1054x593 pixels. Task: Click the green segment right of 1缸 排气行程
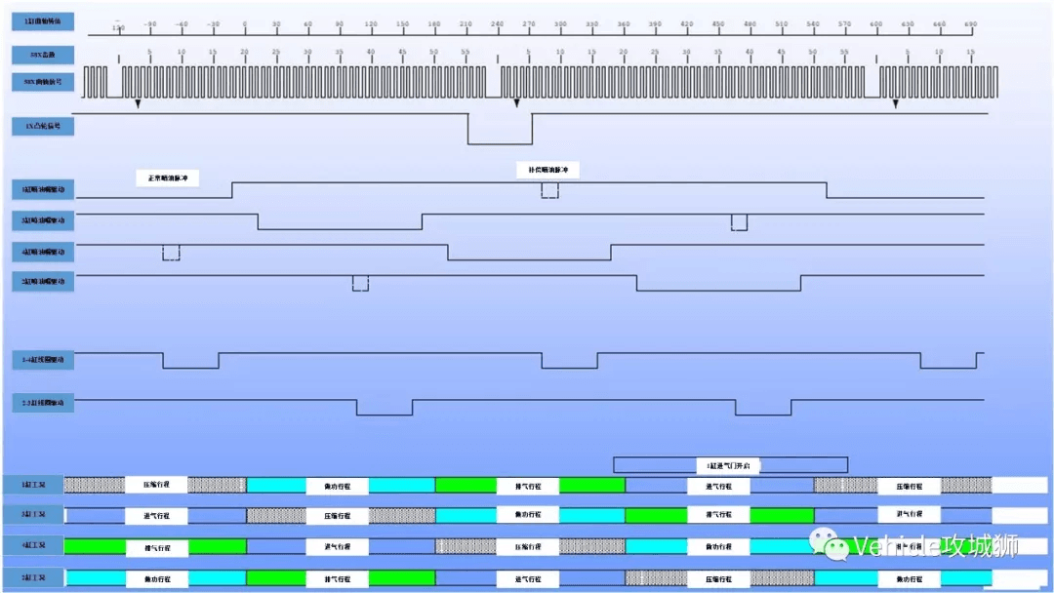(x=592, y=485)
